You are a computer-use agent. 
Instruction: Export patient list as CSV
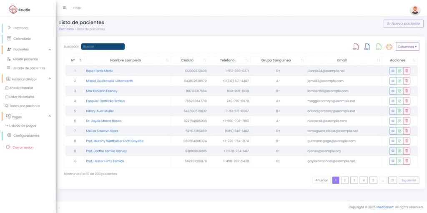pos(367,47)
